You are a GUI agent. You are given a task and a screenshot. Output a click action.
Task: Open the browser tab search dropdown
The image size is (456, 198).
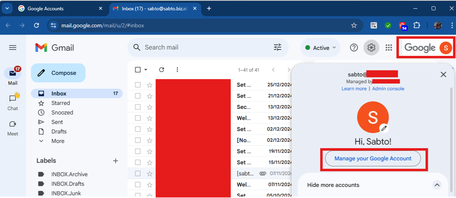[x=7, y=8]
